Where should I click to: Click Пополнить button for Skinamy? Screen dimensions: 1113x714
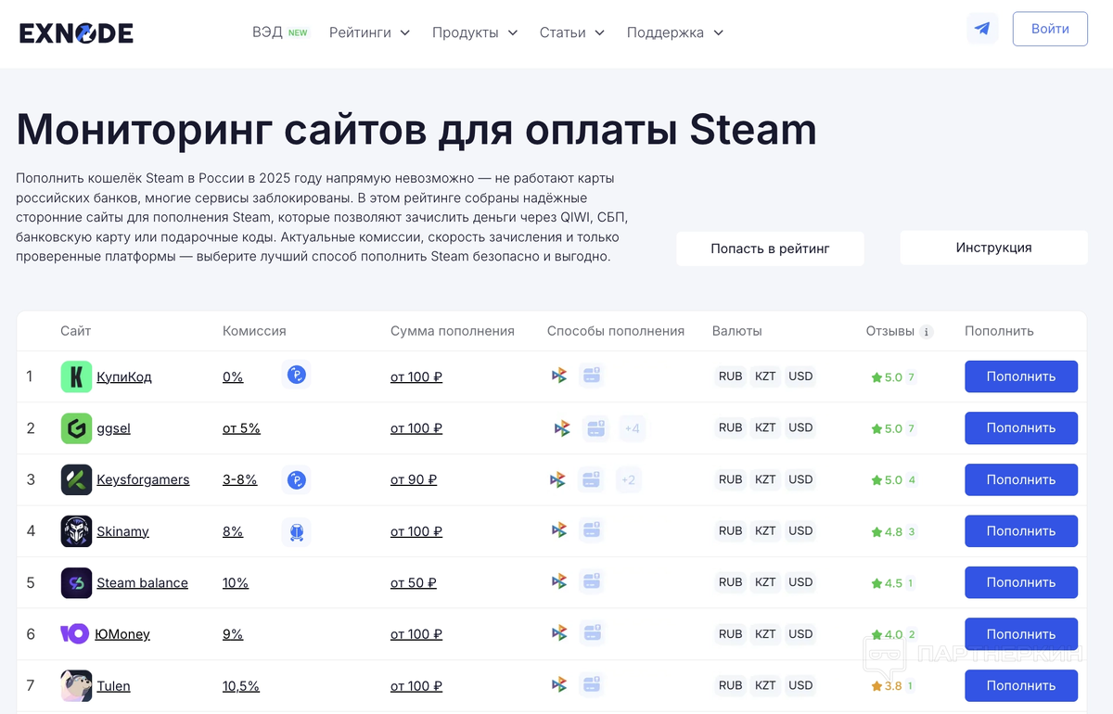pos(1021,531)
